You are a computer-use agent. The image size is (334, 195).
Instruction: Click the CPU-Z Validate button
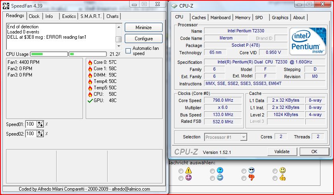click(282, 152)
